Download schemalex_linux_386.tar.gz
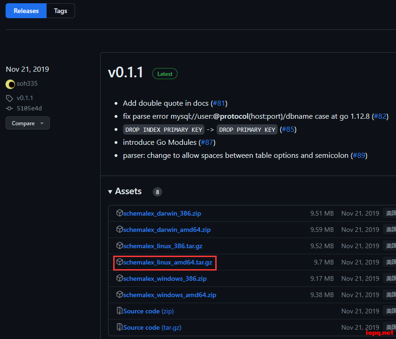The width and height of the screenshot is (396, 339). click(163, 246)
